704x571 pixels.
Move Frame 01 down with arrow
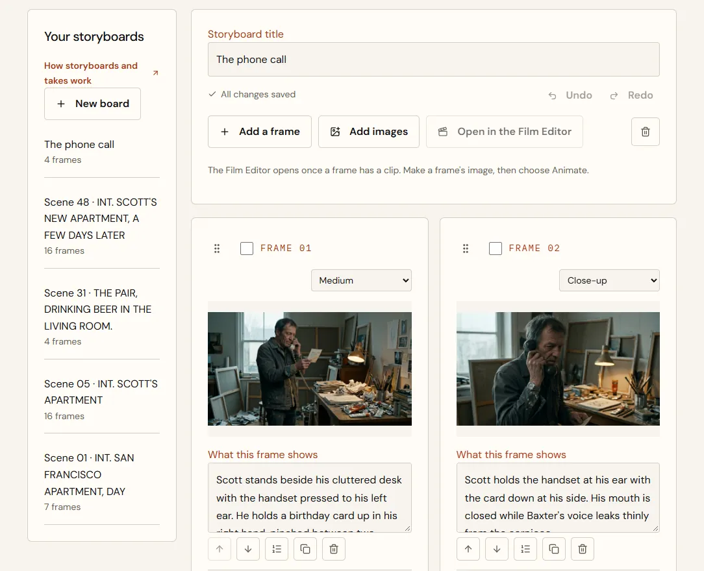coord(248,549)
